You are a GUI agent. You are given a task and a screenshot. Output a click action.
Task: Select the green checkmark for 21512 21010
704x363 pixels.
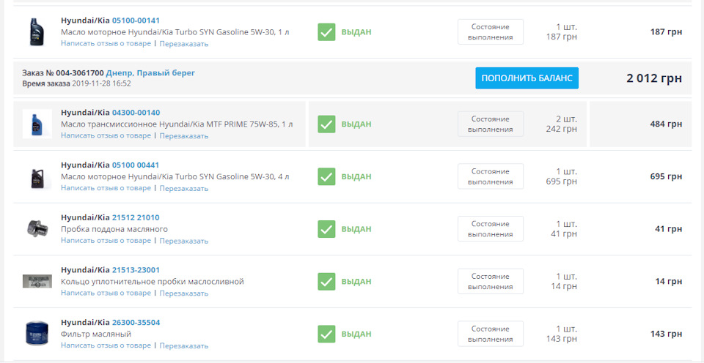click(326, 229)
